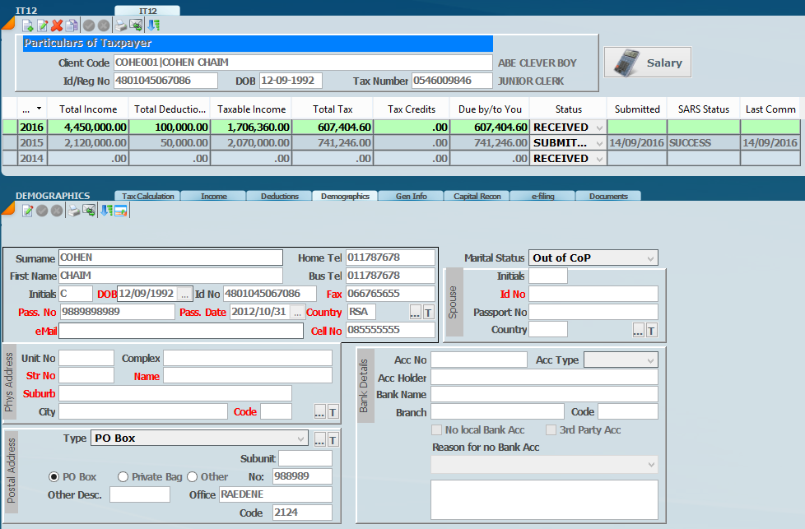
Task: Click the email icon in Demographics toolbar
Action: pos(90,211)
